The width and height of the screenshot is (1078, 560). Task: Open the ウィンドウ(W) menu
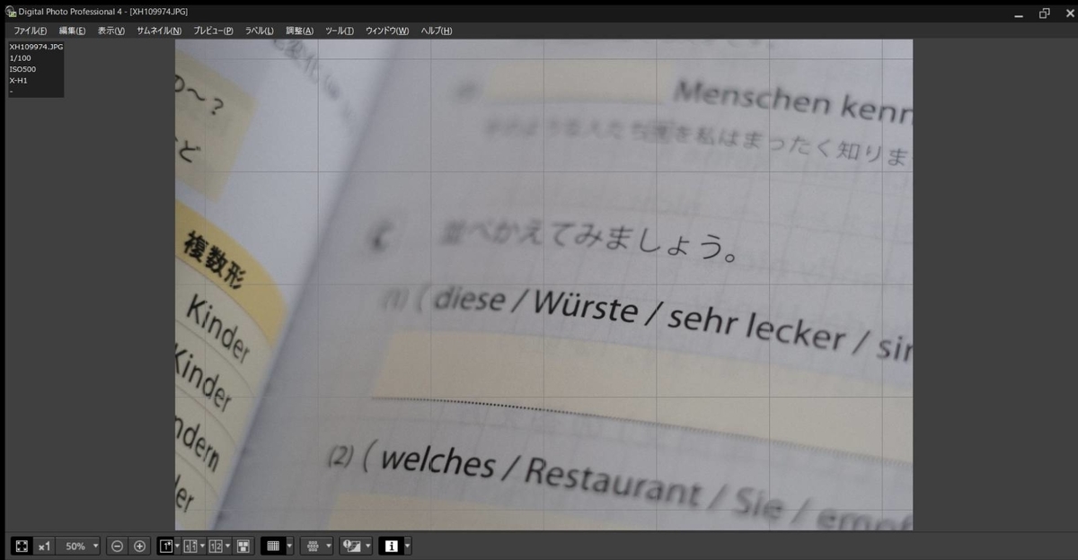point(387,31)
